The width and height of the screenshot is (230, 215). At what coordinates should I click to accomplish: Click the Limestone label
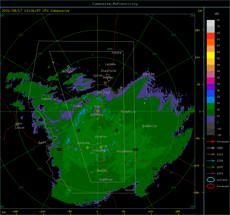click(48, 99)
